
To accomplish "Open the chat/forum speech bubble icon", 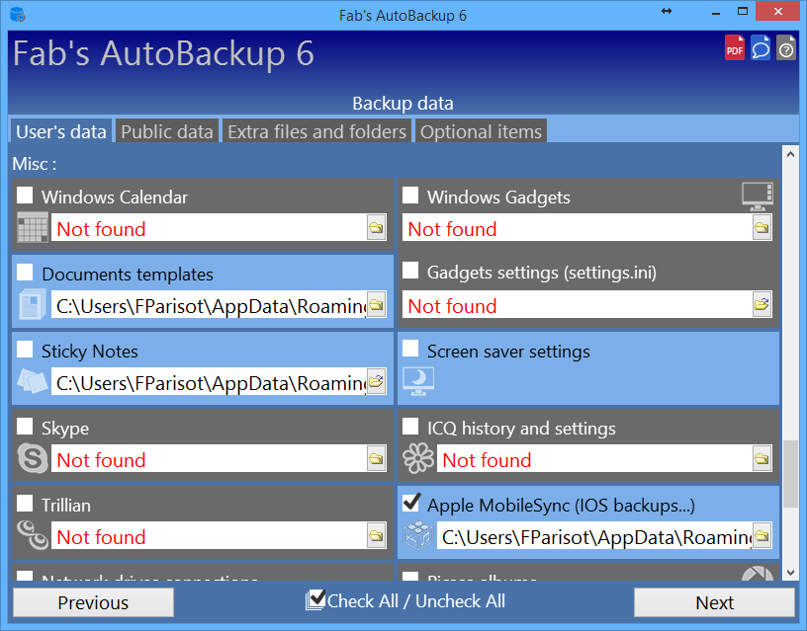I will (761, 47).
